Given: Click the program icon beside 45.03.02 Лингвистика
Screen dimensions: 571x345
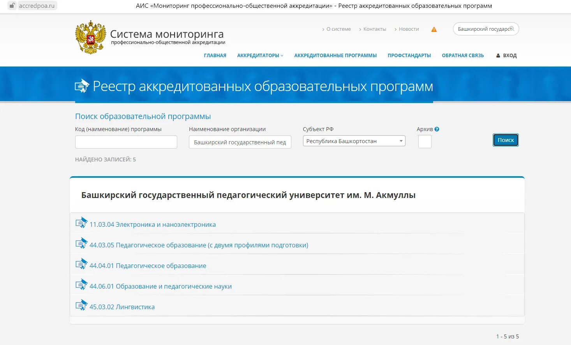Looking at the screenshot, I should (81, 305).
